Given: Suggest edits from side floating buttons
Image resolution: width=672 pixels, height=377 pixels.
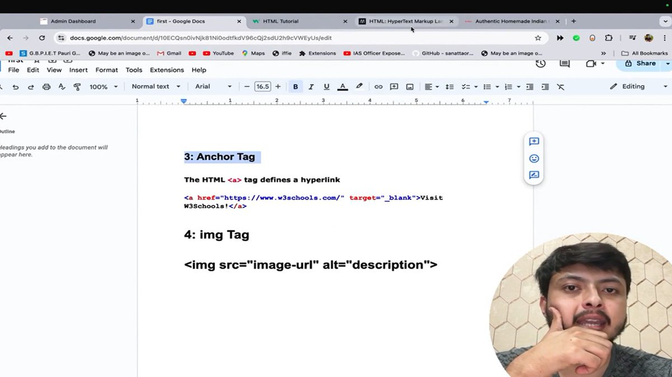Looking at the screenshot, I should click(x=534, y=175).
